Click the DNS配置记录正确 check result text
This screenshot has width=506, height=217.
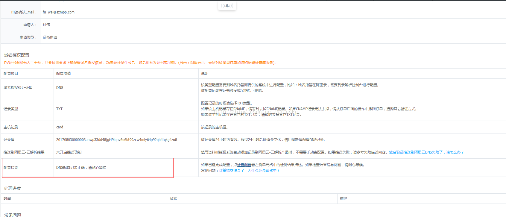[x=81, y=168]
